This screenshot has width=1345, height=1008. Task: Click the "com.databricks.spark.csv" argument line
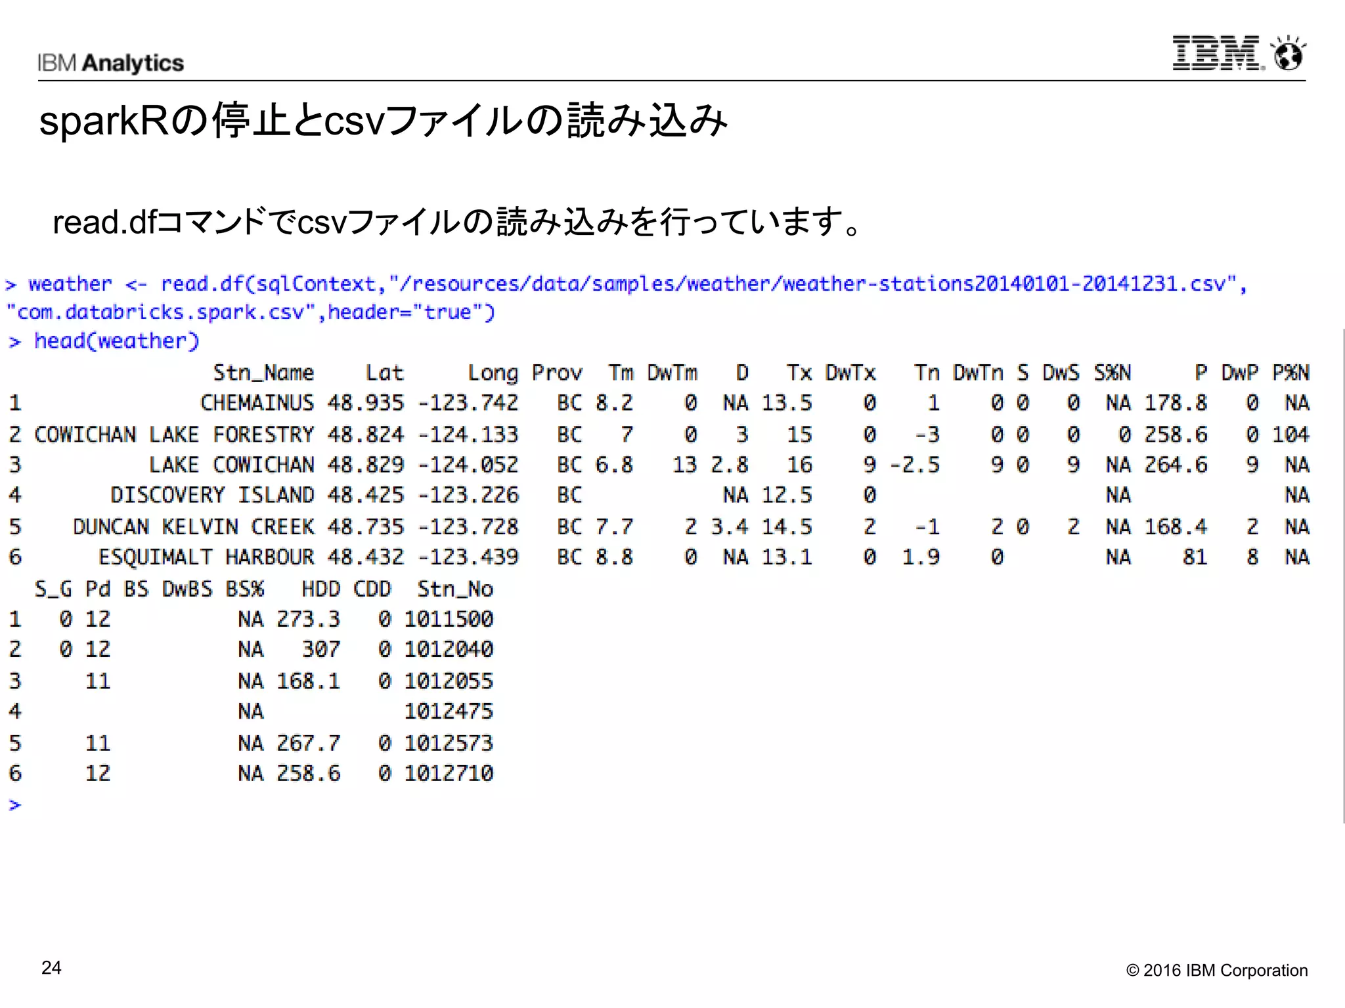coord(250,312)
